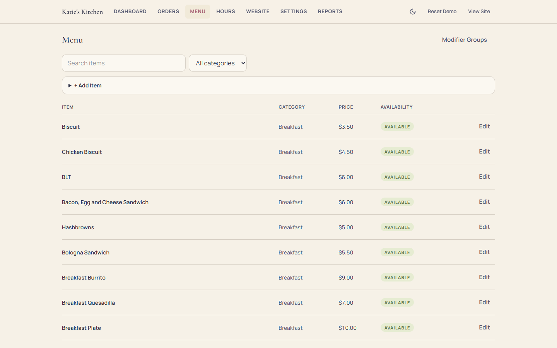Go to the Orders tab
Screen dimensions: 557x348
click(x=168, y=12)
